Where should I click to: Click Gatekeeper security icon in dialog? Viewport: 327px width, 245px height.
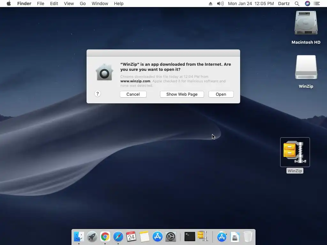tap(104, 72)
